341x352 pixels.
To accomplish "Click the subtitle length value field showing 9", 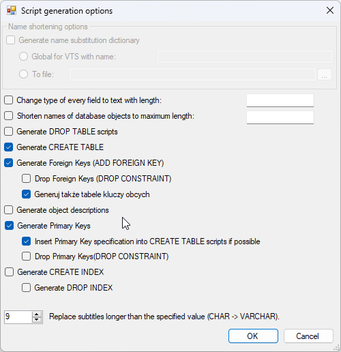I will 18,317.
